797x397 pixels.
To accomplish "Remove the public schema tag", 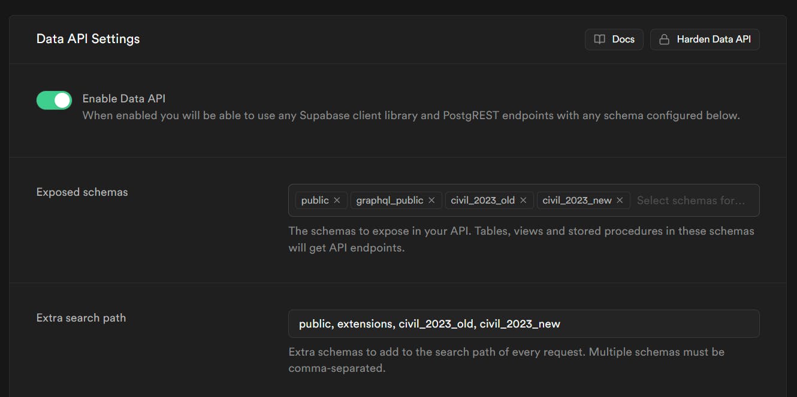I will click(337, 201).
